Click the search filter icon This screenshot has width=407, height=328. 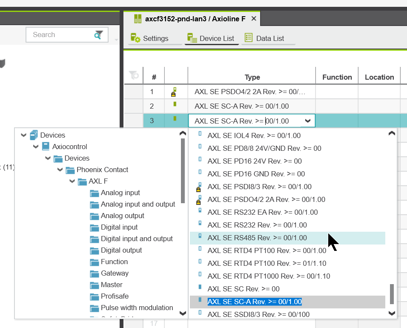98,35
